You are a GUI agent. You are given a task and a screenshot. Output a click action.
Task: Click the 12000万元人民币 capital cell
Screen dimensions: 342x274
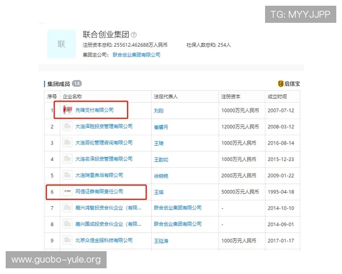click(x=240, y=127)
